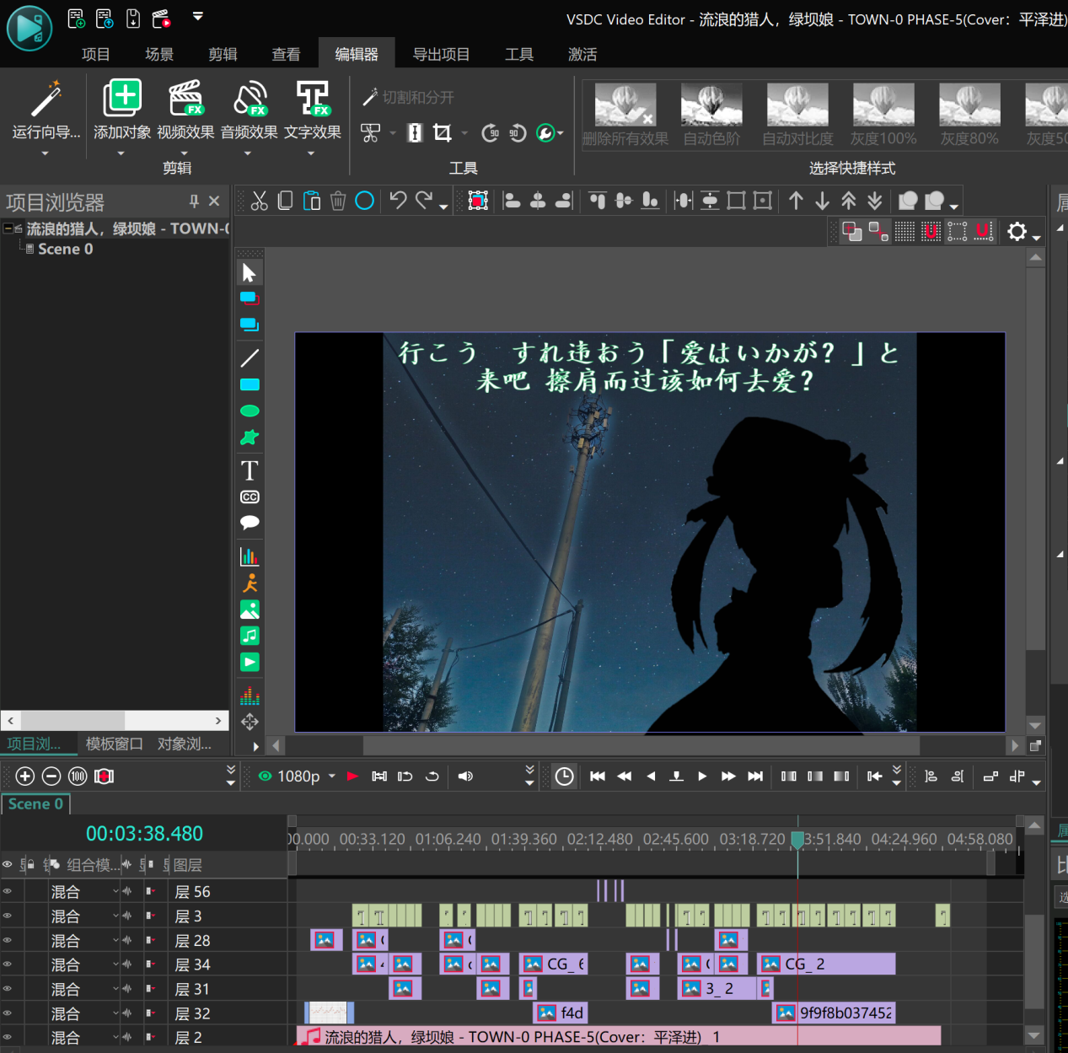Open the 查看 ribbon tab
The height and width of the screenshot is (1053, 1068).
pos(286,54)
